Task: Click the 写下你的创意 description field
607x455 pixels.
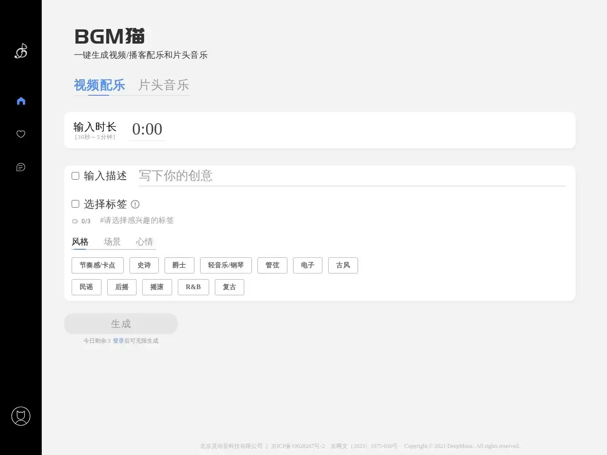Action: tap(237, 176)
